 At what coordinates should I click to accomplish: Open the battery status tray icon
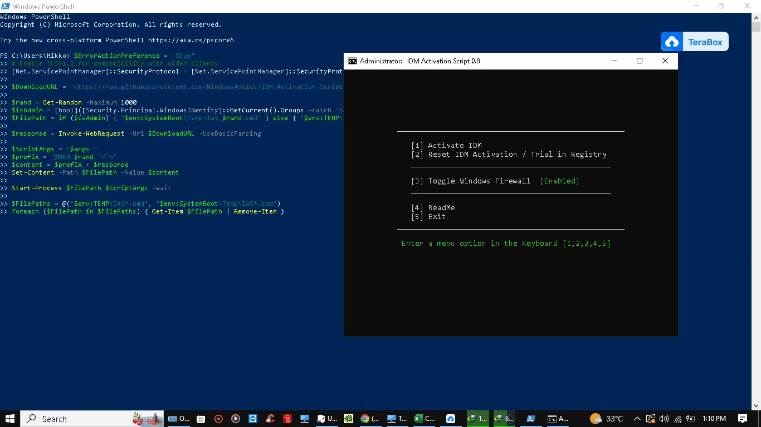click(691, 419)
